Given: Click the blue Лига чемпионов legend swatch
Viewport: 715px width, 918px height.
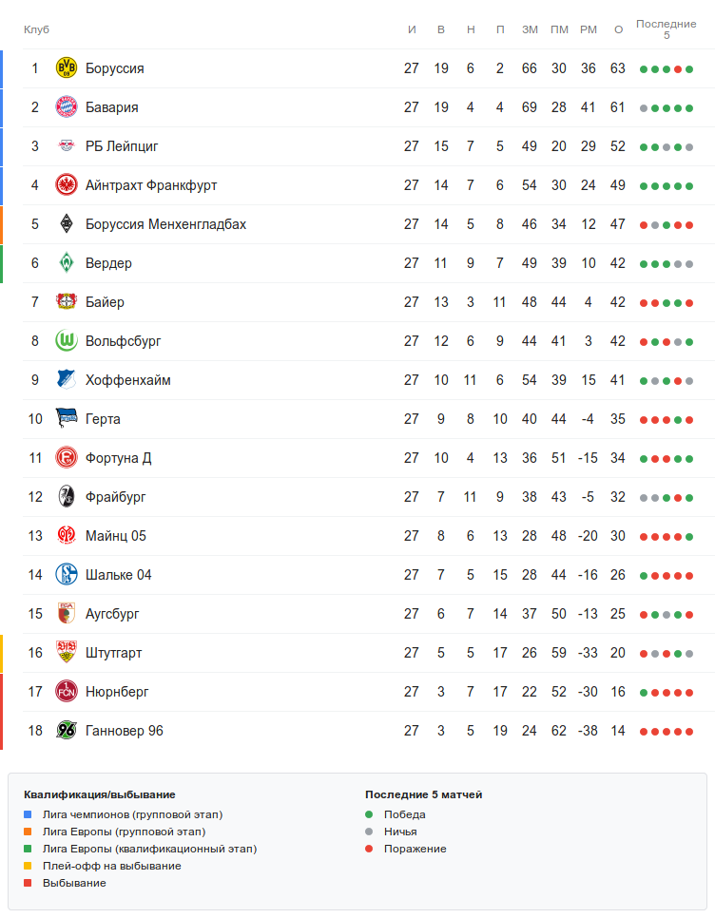Looking at the screenshot, I should [x=29, y=814].
